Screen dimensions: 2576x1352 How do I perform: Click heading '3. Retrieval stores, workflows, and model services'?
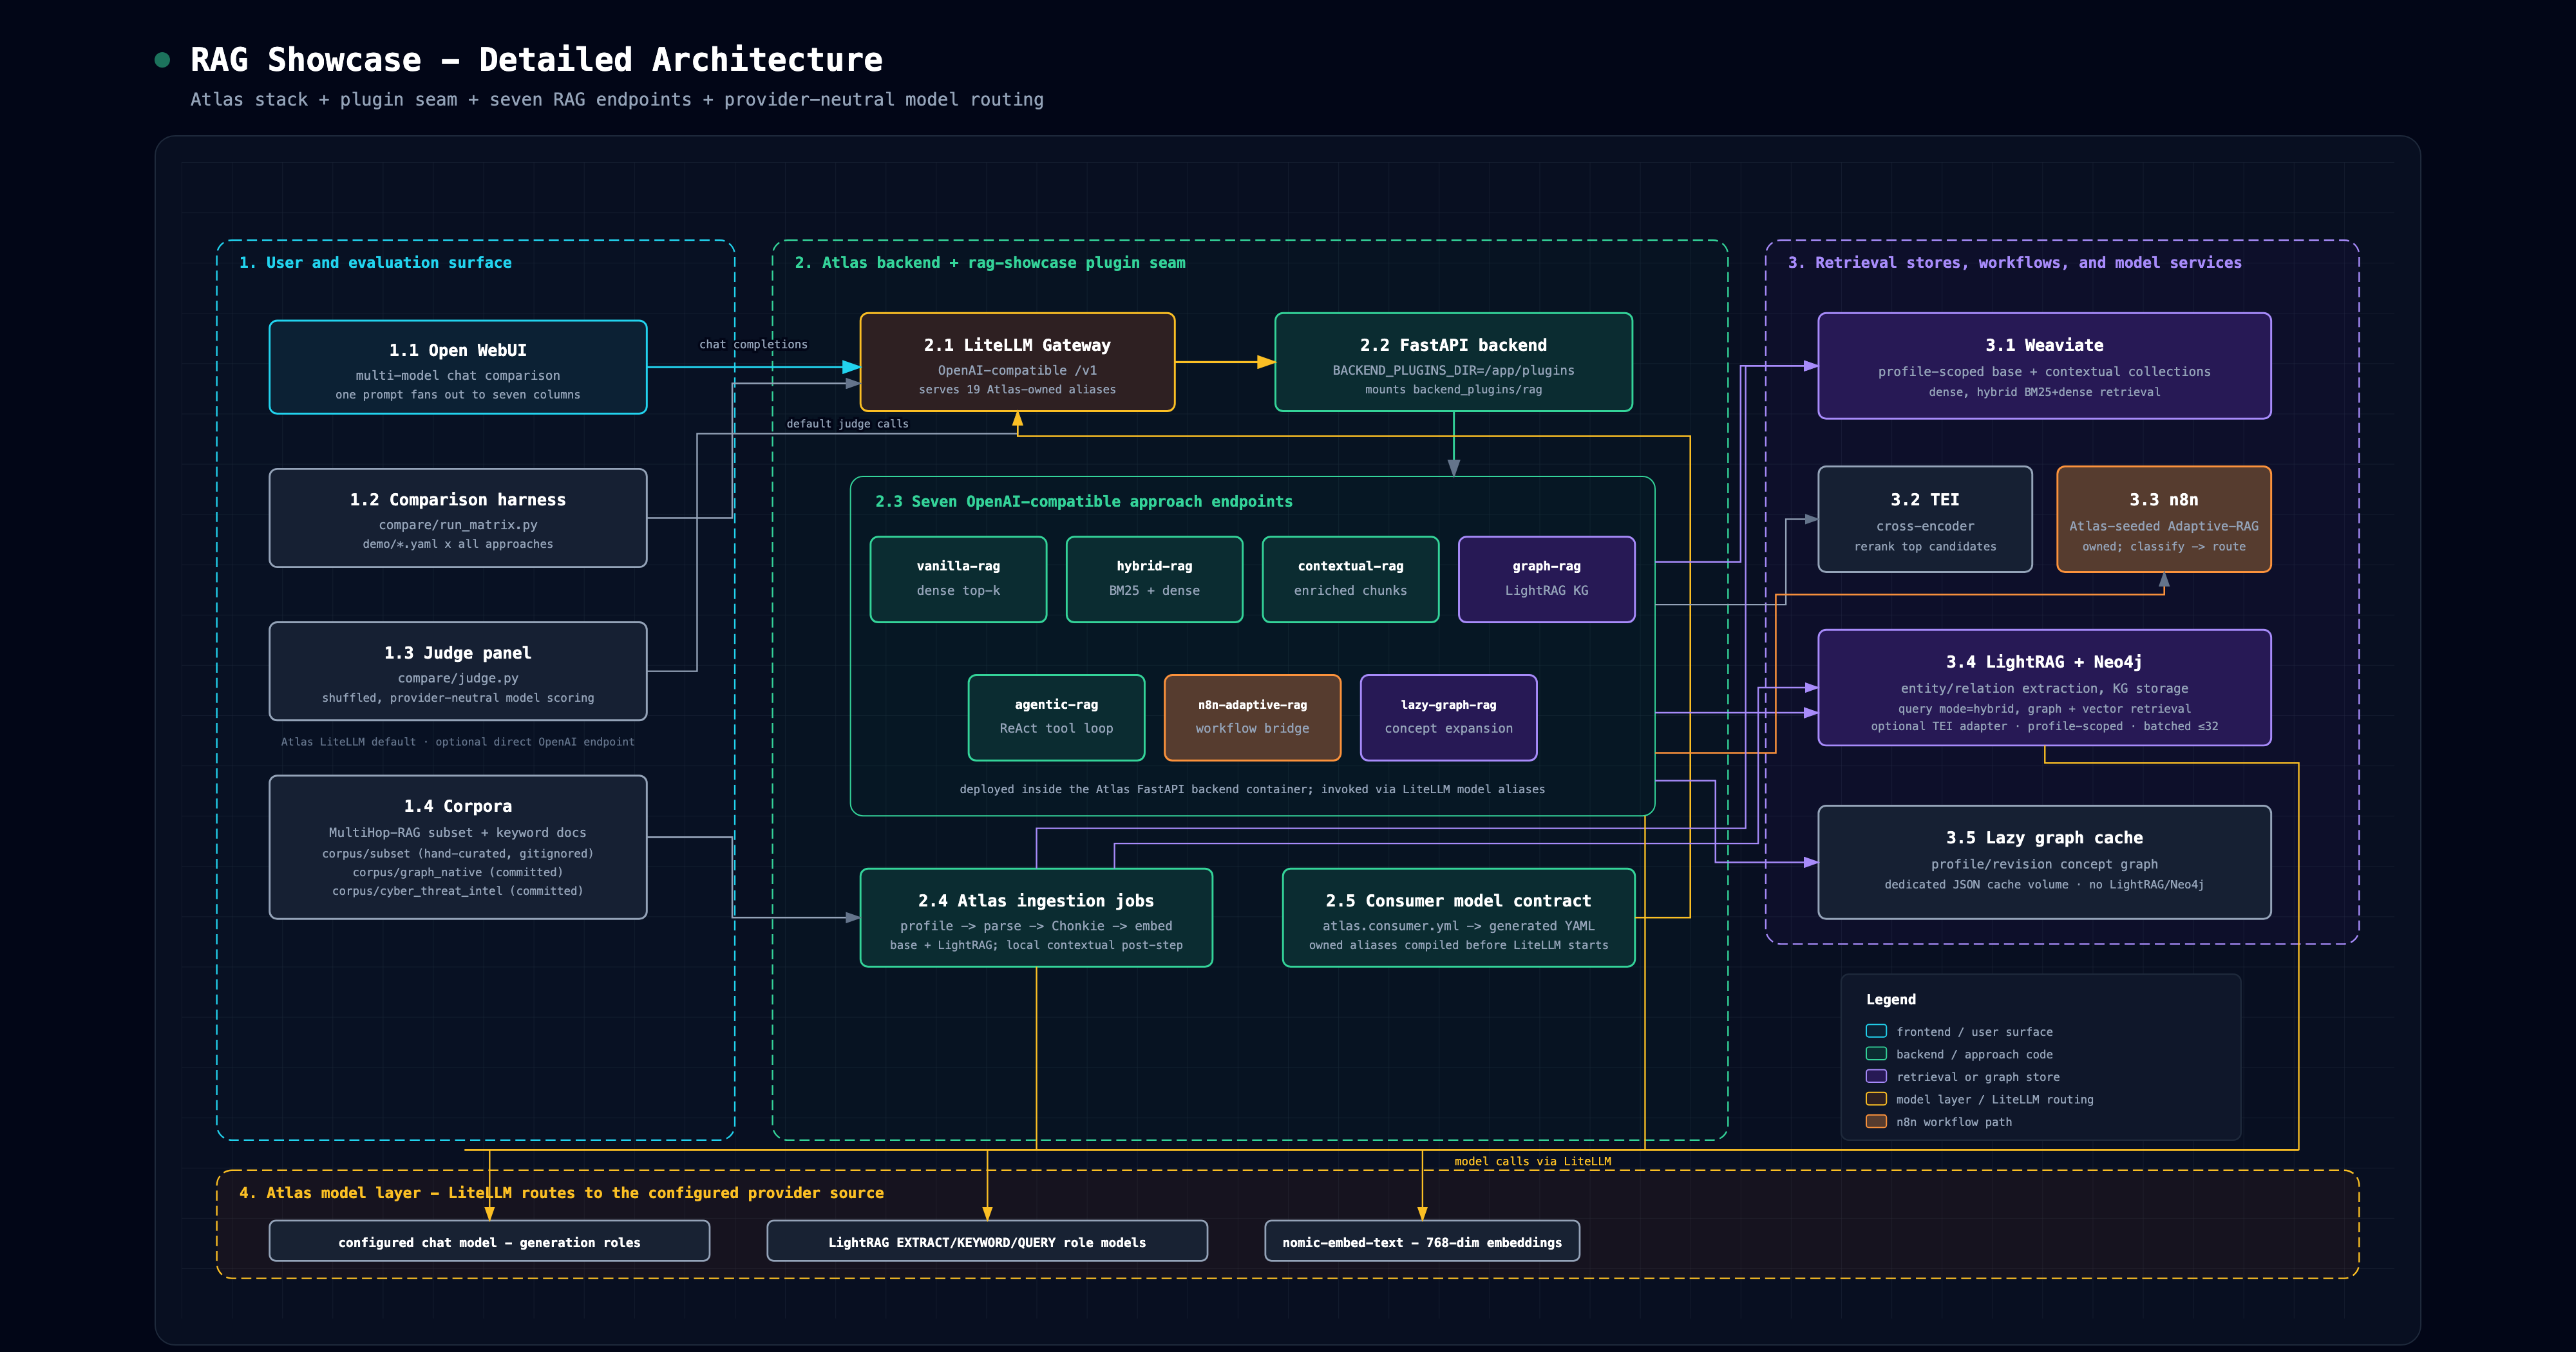pyautogui.click(x=2014, y=263)
